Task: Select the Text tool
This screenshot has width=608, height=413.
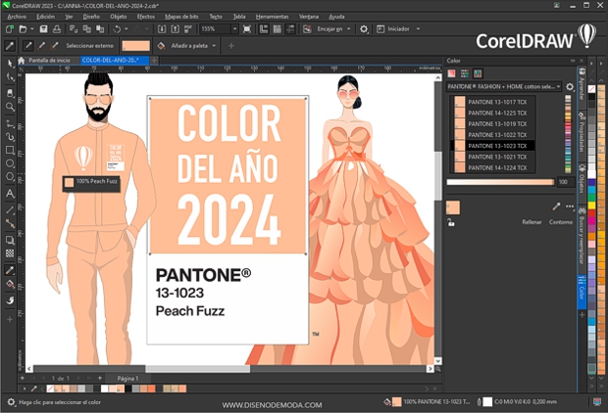Action: point(10,194)
